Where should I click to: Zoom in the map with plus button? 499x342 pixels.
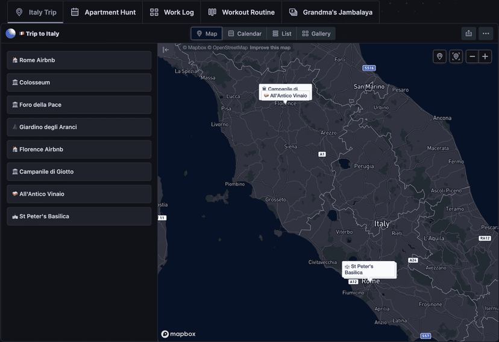point(485,57)
